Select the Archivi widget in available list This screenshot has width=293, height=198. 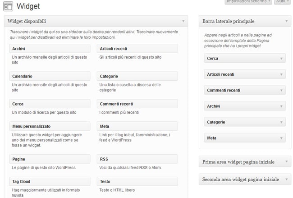click(50, 49)
